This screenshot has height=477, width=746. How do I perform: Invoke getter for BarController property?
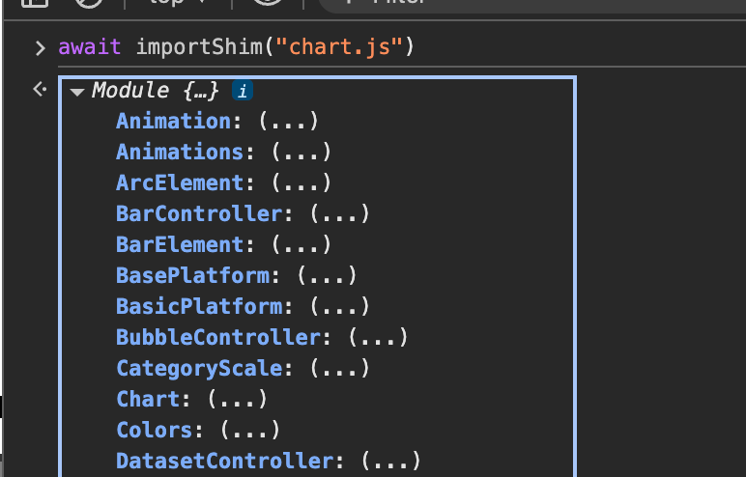point(339,214)
